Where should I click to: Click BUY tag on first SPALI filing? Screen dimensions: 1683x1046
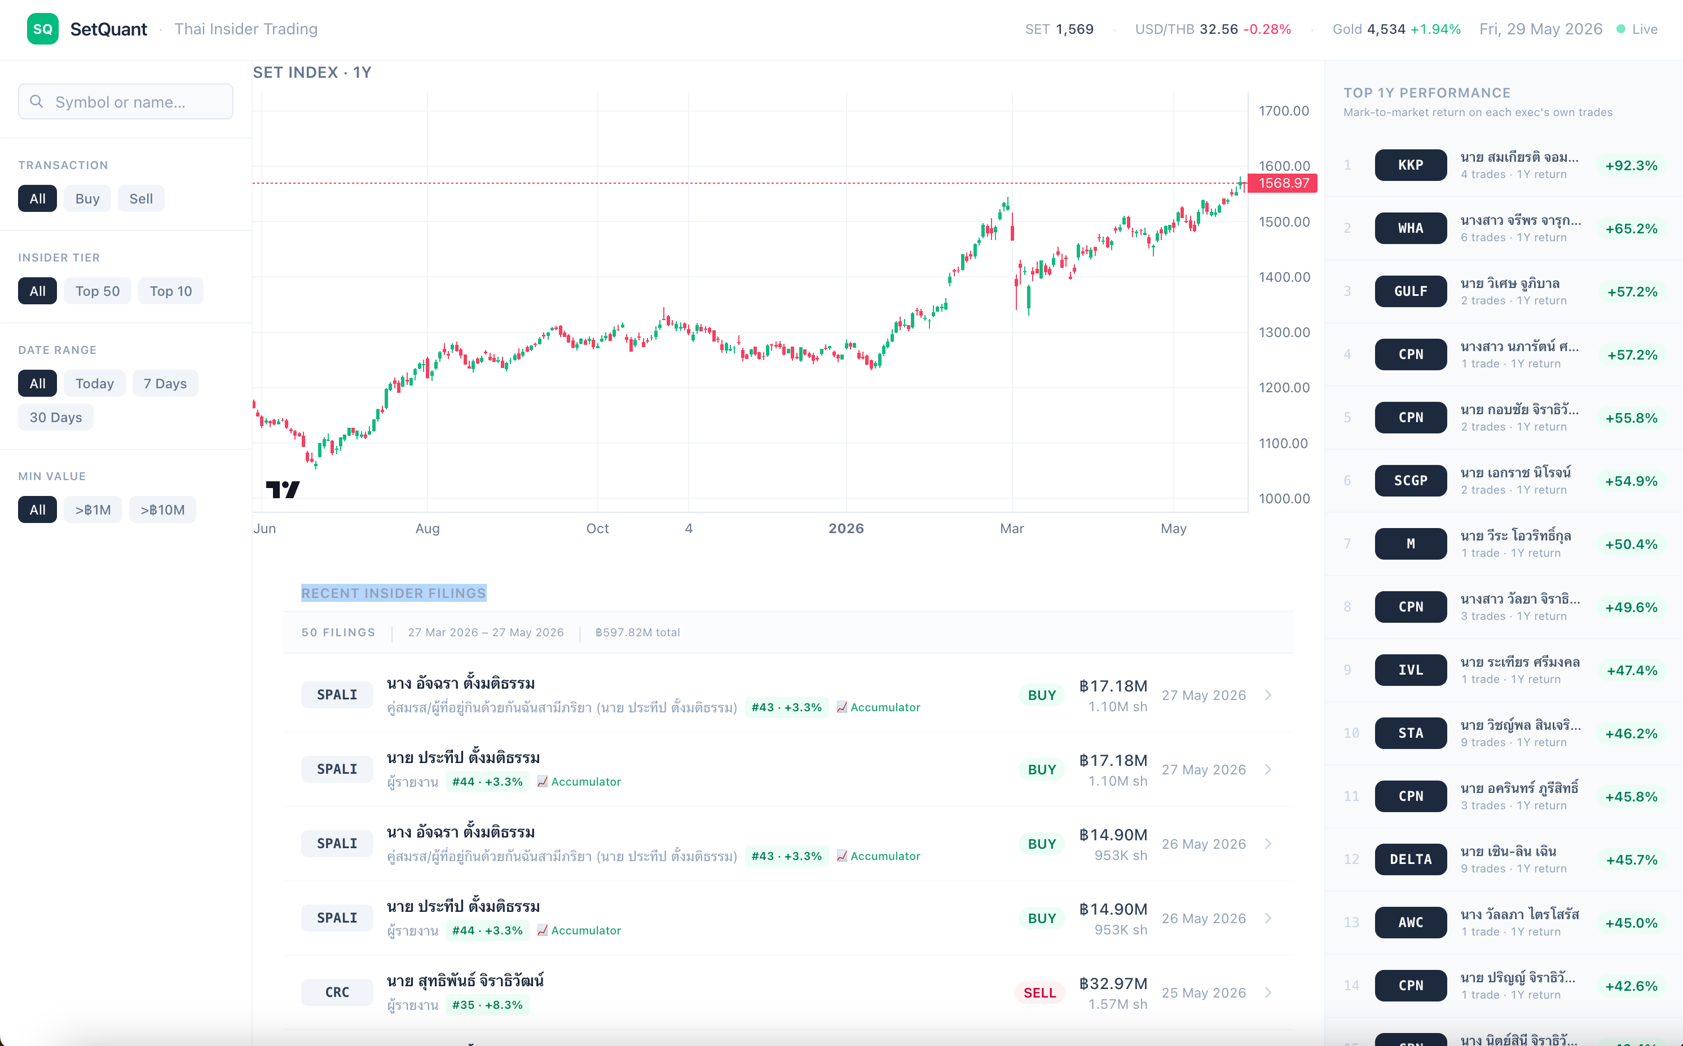pyautogui.click(x=1042, y=695)
